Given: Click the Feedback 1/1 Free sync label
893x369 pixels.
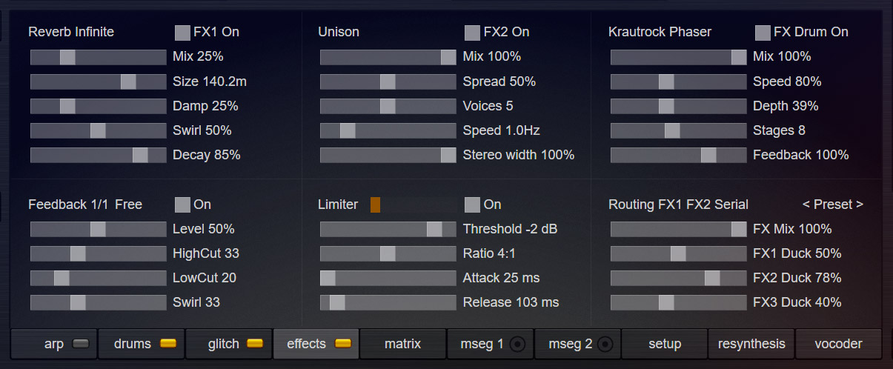Looking at the screenshot, I should pos(84,205).
